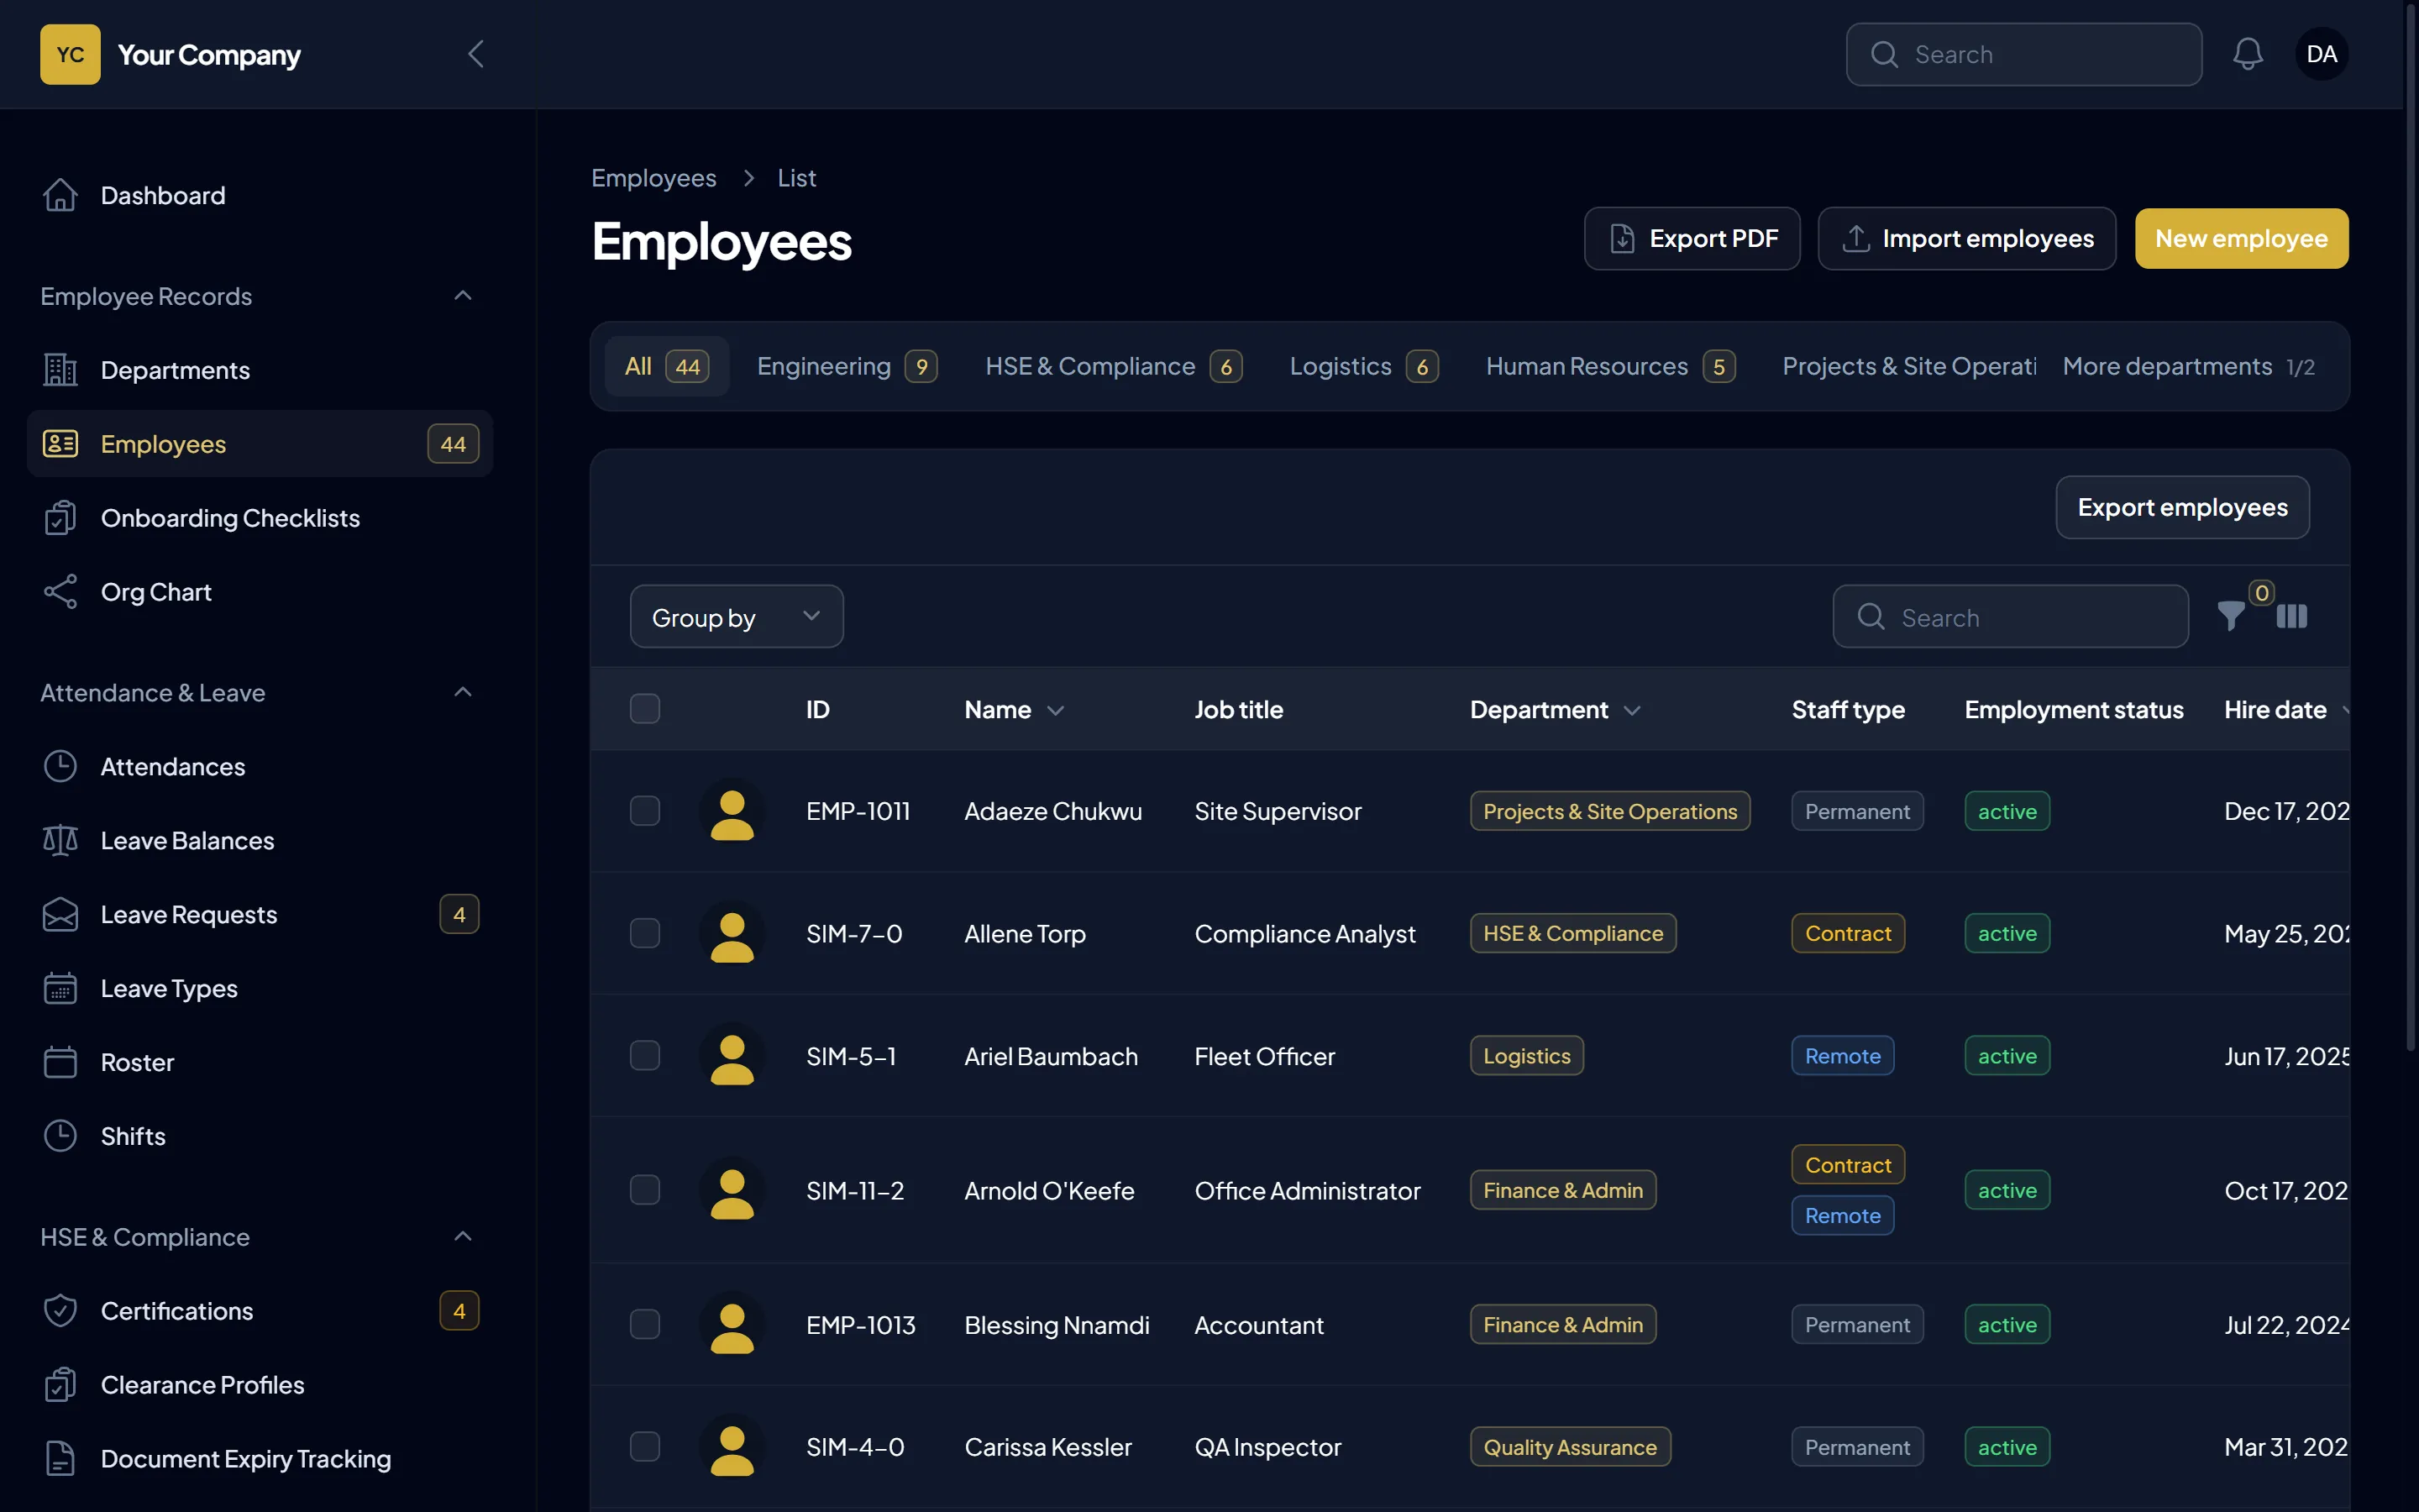2419x1512 pixels.
Task: Check the Carissa Kessler row checkbox
Action: tap(645, 1447)
